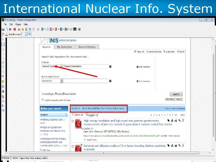The width and height of the screenshot is (216, 162).
Task: Export to Outlook using its toolbar icon
Action: coord(43,29)
